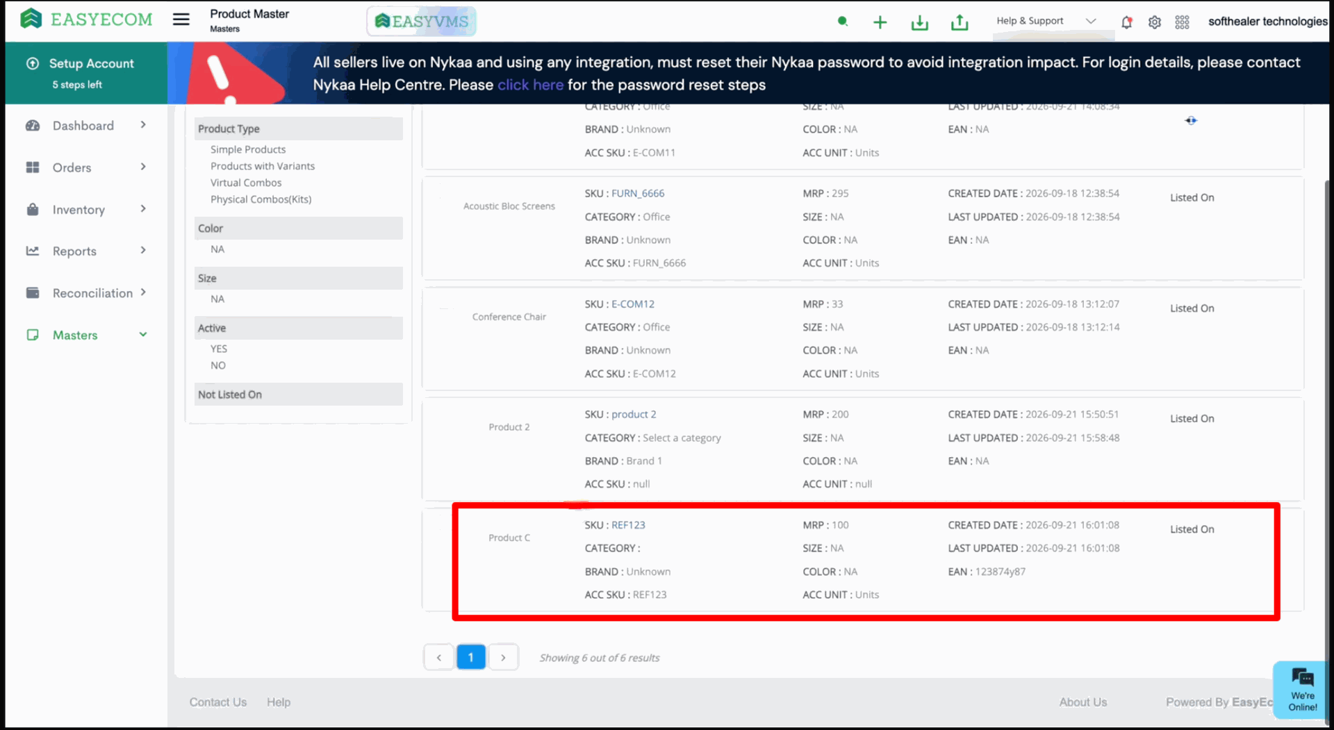
Task: Expand the Reconciliation menu chevron
Action: click(x=143, y=292)
